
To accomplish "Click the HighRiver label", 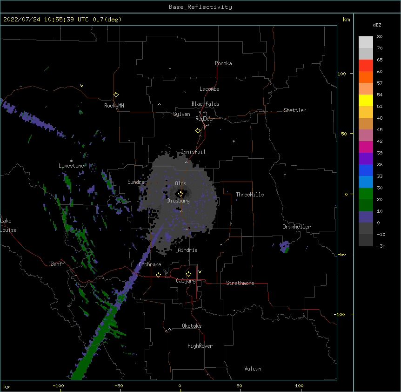I will point(200,346).
